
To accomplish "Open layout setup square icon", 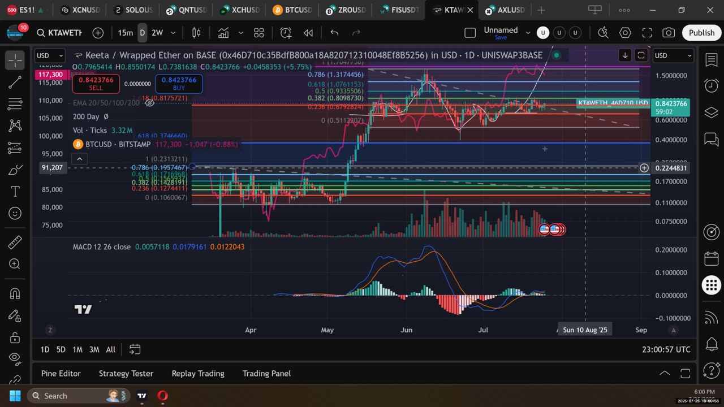I will [470, 33].
